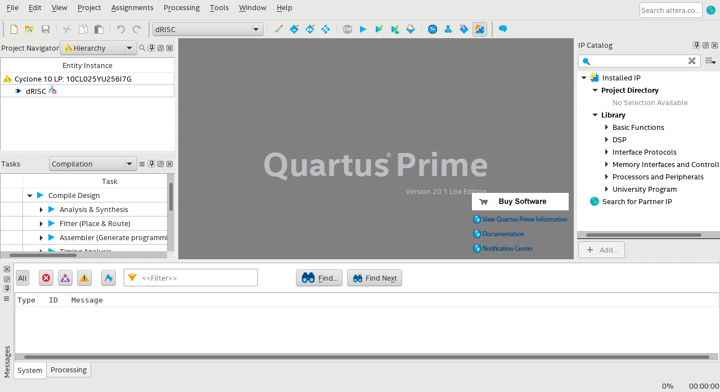
Task: Expand Analysis & Synthesis task
Action: click(x=41, y=210)
